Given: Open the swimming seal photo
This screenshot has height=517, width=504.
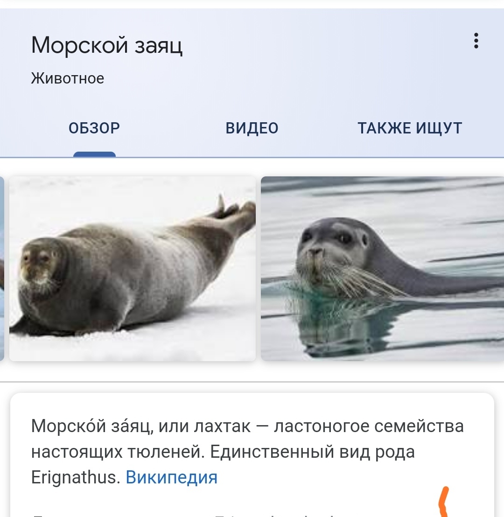Looking at the screenshot, I should (382, 269).
